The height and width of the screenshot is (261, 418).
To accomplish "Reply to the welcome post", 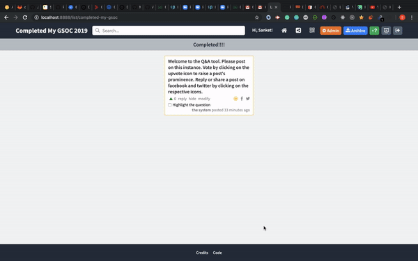I will point(183,99).
